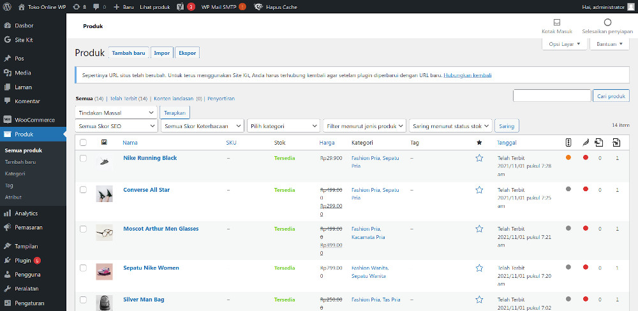Open the Semua Skor SEO dropdown
638x311 pixels.
[x=116, y=126]
